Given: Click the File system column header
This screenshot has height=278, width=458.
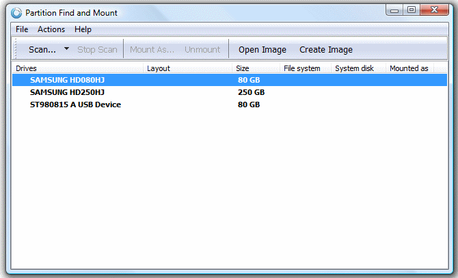Looking at the screenshot, I should [306, 68].
